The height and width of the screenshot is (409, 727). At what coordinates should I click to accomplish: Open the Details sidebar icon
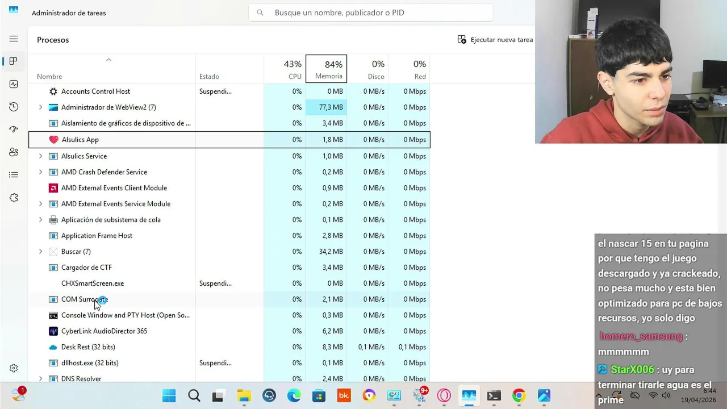point(14,175)
